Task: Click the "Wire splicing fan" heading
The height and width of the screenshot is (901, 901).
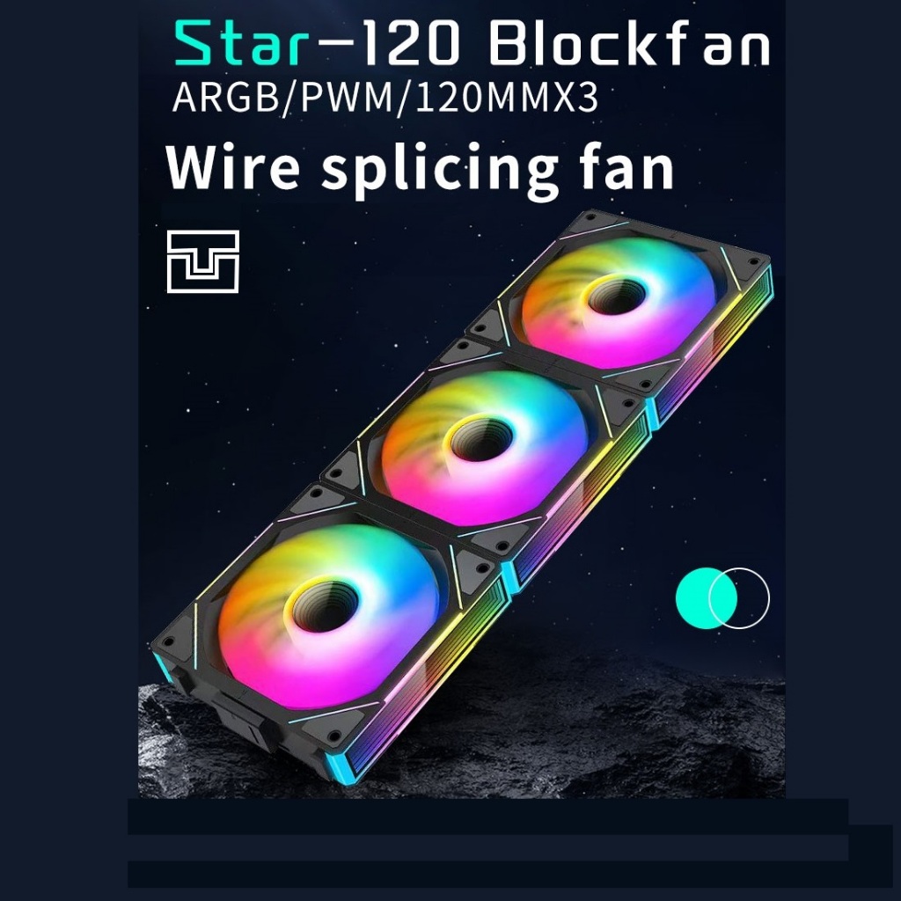Action: (420, 168)
